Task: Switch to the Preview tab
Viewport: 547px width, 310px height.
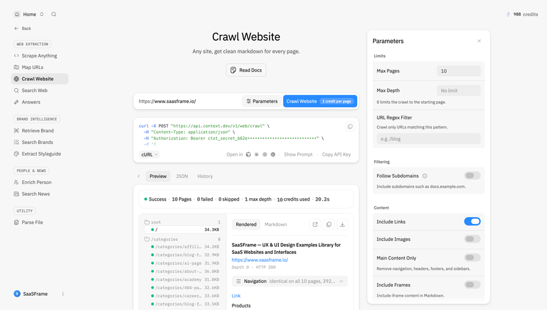Action: click(x=158, y=176)
